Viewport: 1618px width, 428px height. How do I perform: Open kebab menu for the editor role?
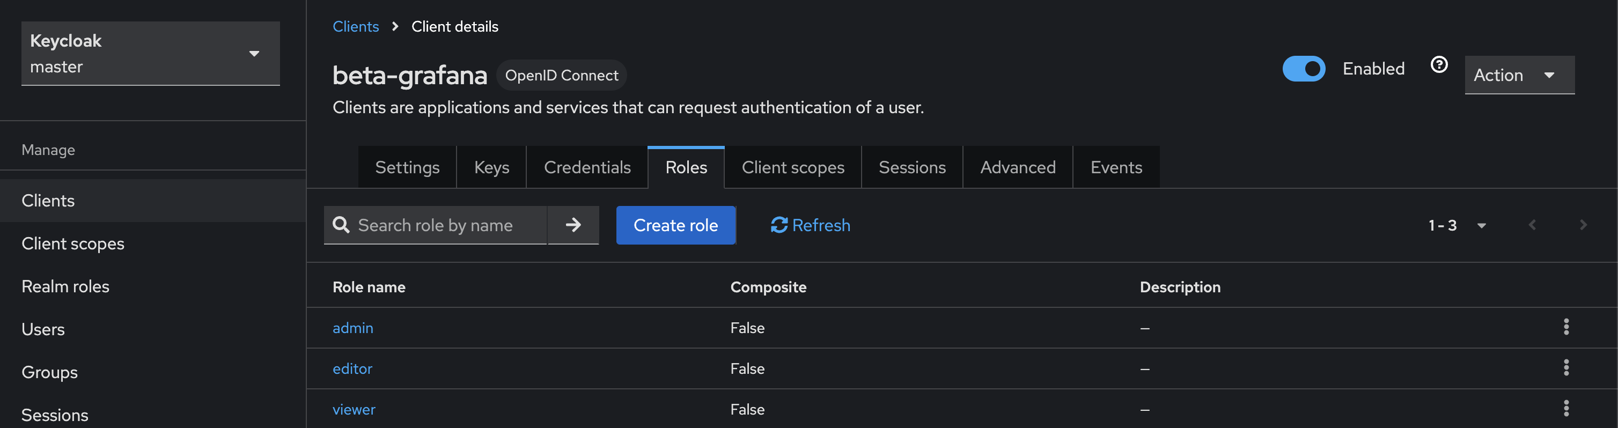1566,368
